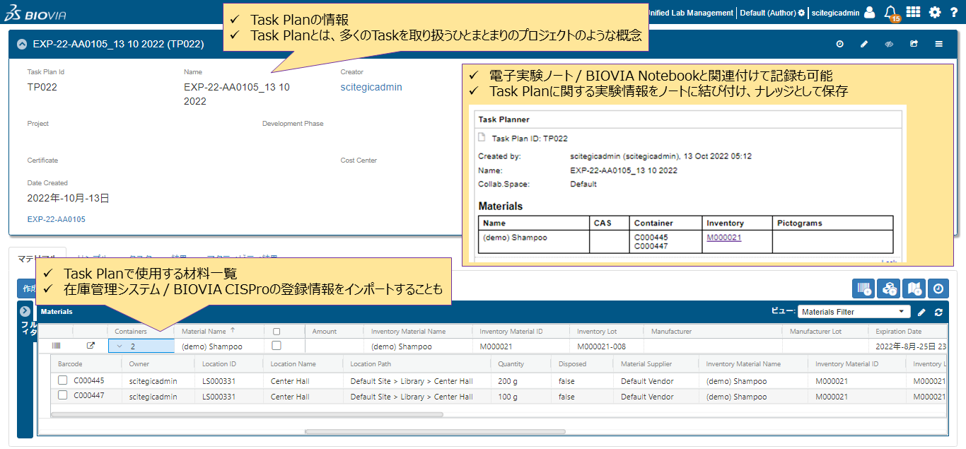Open the Materials Filter view dropdown
Viewport: 966px width, 449px height.
pos(854,312)
